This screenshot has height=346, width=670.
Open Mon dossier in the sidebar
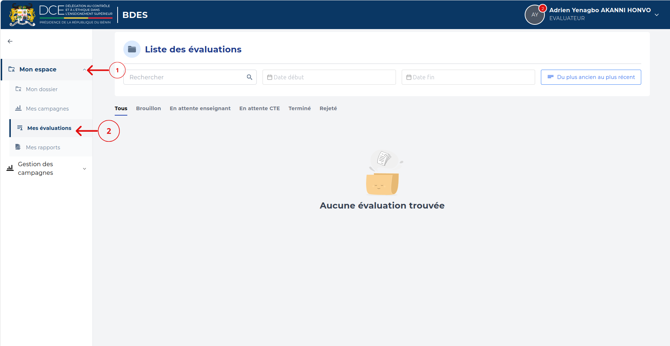pyautogui.click(x=51, y=89)
